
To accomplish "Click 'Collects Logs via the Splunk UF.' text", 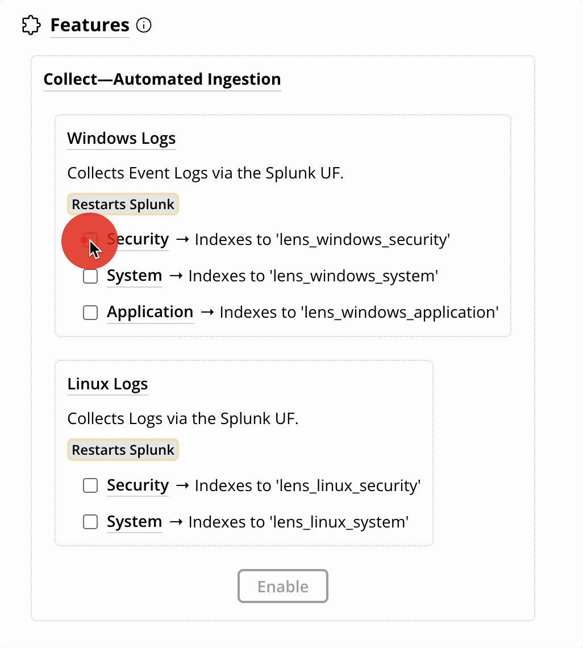I will tap(182, 418).
